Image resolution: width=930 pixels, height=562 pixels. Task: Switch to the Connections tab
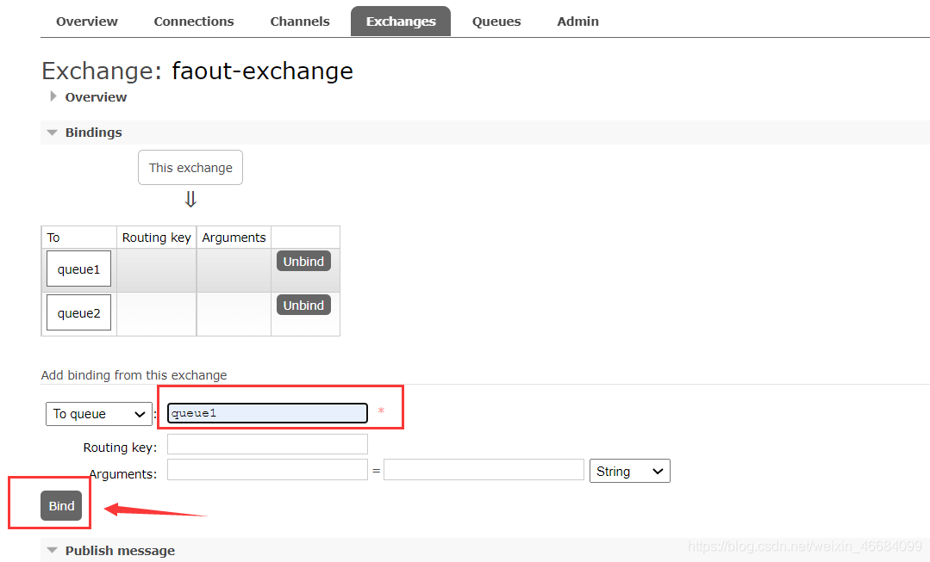tap(193, 22)
